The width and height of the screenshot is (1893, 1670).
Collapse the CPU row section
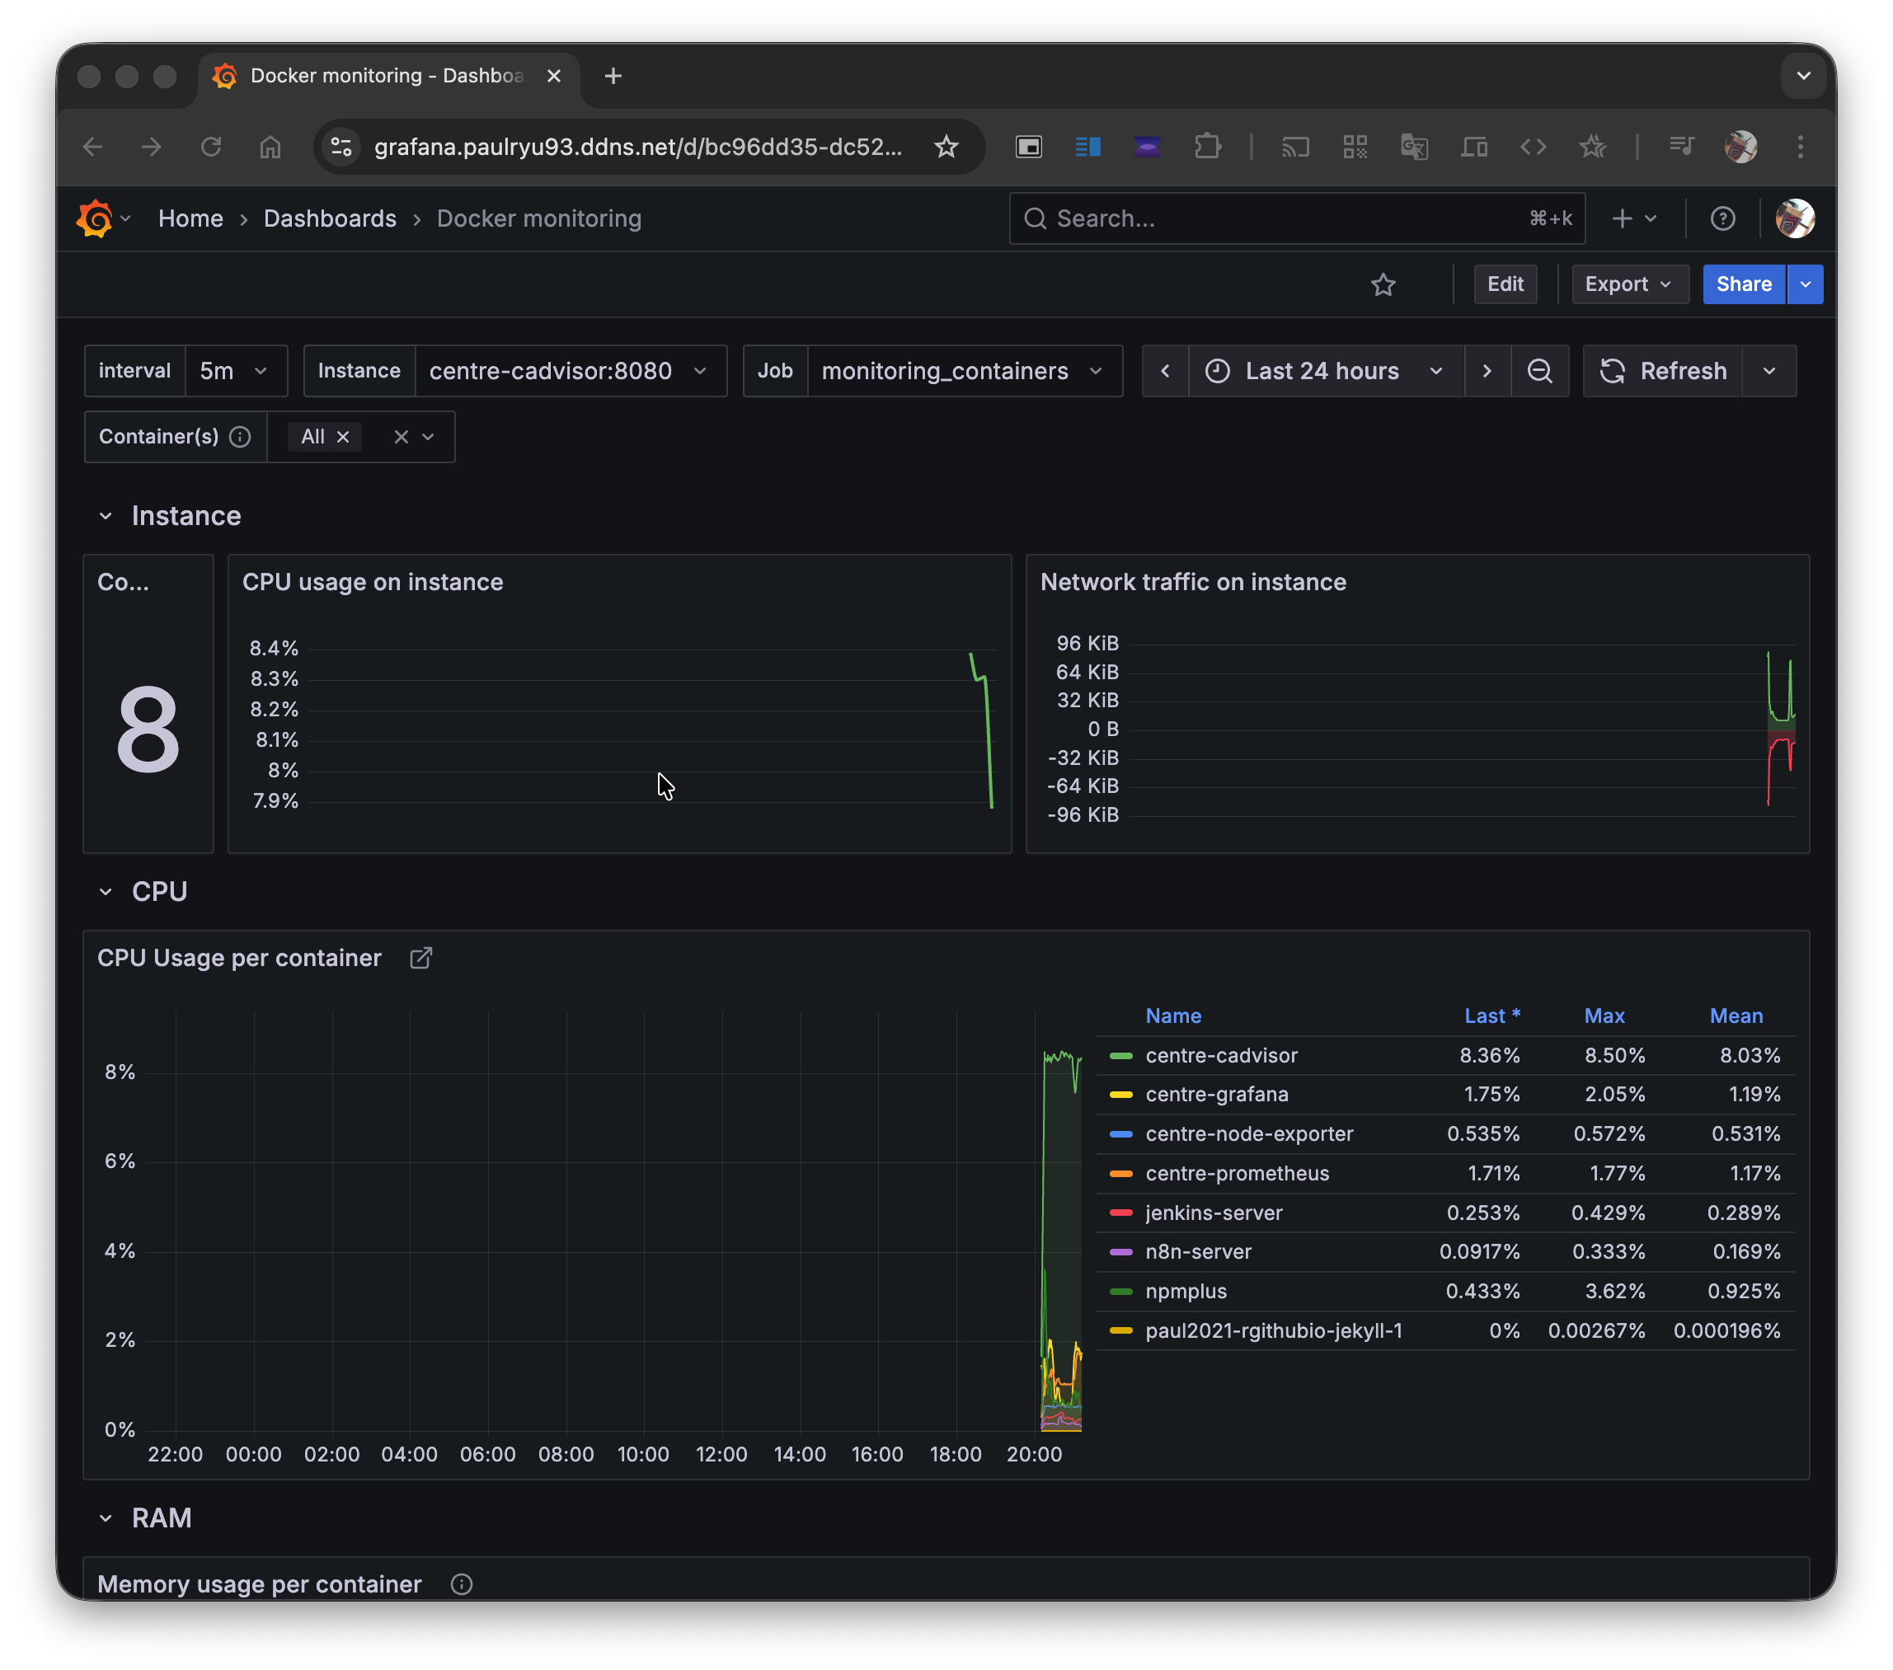tap(106, 892)
